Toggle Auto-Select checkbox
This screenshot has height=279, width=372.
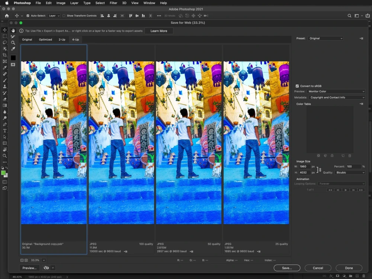point(28,16)
